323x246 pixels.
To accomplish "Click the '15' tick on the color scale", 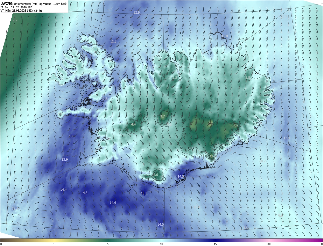I will coord(215,244).
